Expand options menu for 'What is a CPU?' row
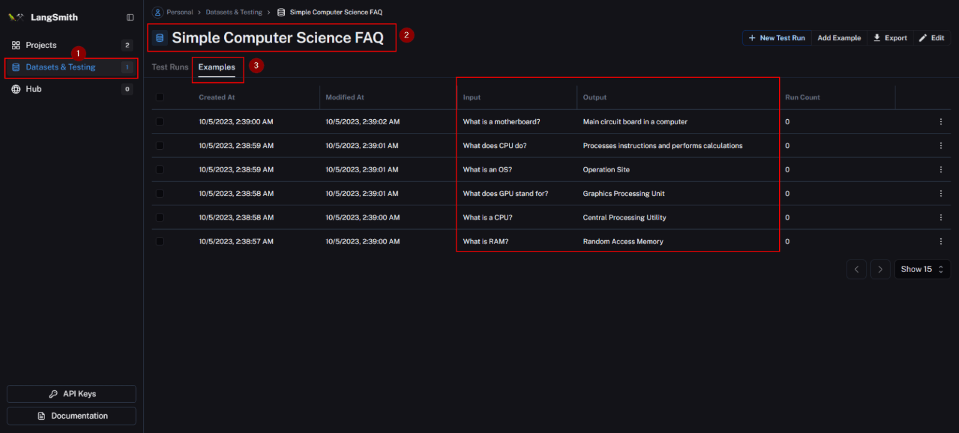Screen dimensions: 959x433 (940, 218)
